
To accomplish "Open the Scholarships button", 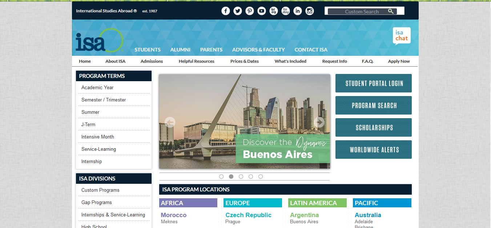I will coord(374,128).
